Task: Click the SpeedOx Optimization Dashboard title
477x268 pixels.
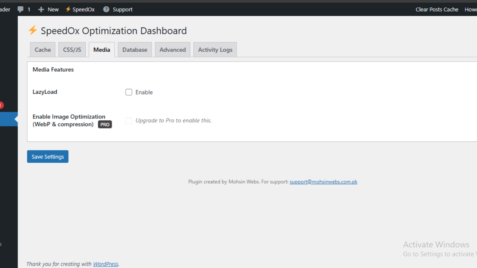Action: click(x=114, y=31)
